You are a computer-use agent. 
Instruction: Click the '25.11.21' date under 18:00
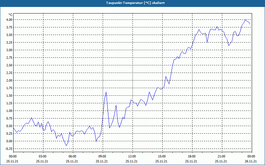191,161
